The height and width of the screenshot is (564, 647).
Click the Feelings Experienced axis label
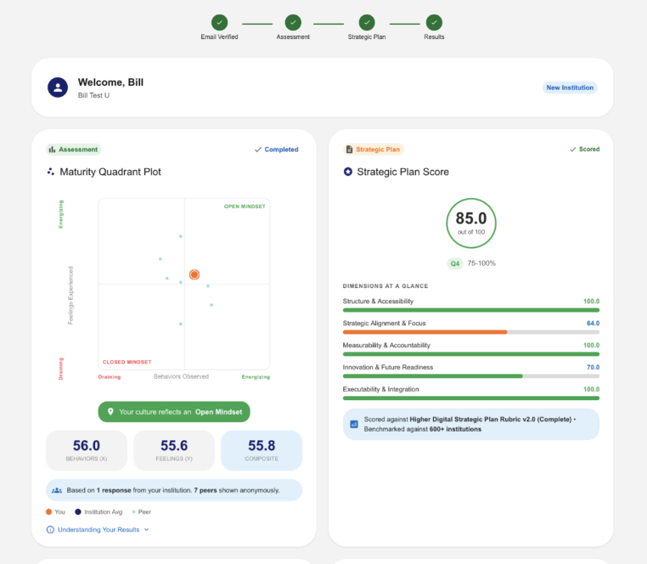[x=70, y=296]
